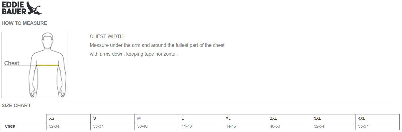Click the Chest row label cell
The height and width of the screenshot is (132, 402).
(x=24, y=126)
